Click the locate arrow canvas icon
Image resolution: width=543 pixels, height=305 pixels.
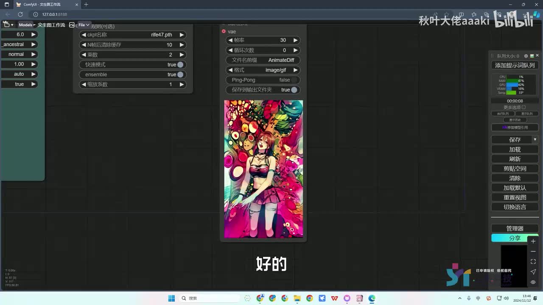point(533,272)
